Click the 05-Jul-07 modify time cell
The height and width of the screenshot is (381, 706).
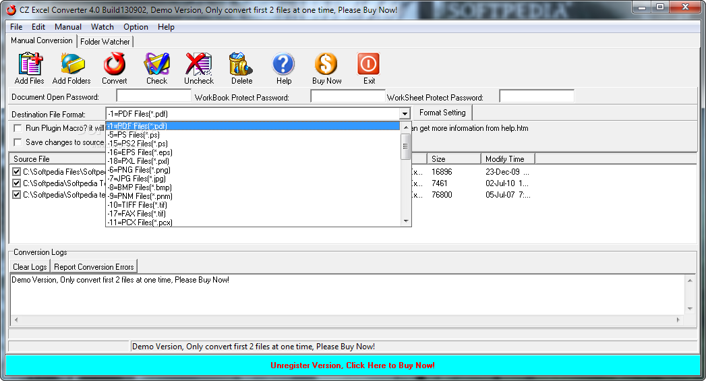tap(508, 195)
